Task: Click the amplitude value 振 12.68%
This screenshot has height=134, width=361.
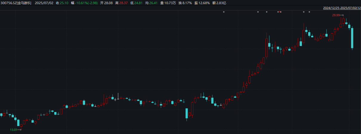Action: click(x=202, y=3)
